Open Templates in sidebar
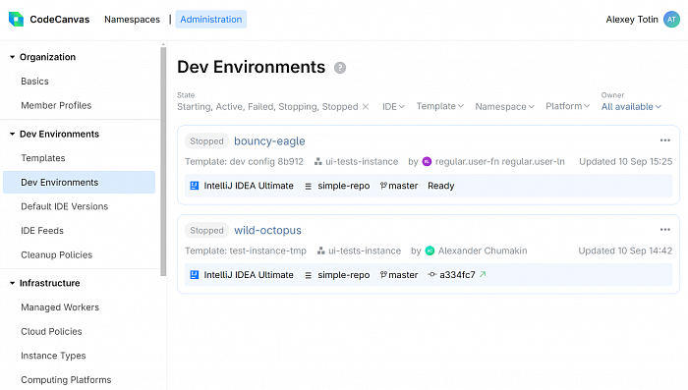688x390 pixels. tap(43, 158)
